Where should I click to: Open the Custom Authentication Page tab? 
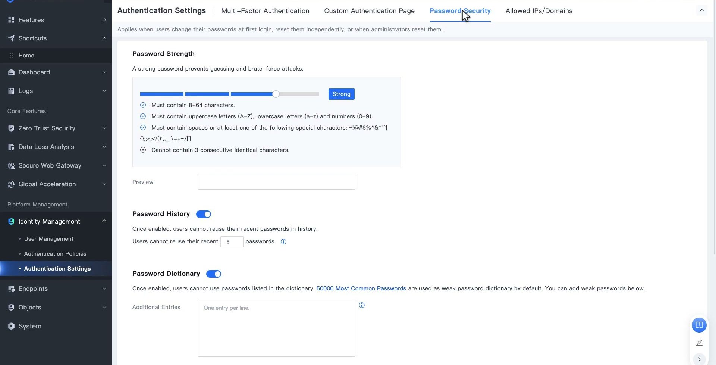click(x=369, y=11)
